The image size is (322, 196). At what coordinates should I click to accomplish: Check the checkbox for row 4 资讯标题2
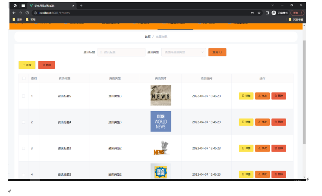click(23, 174)
